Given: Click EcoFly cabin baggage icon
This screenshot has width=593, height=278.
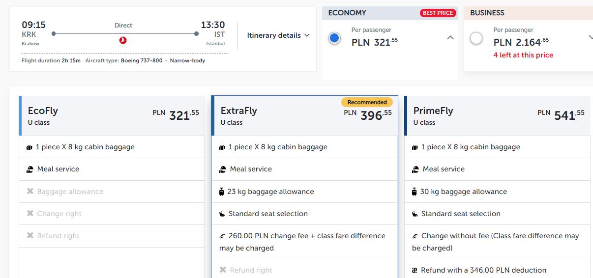Looking at the screenshot, I should [30, 147].
